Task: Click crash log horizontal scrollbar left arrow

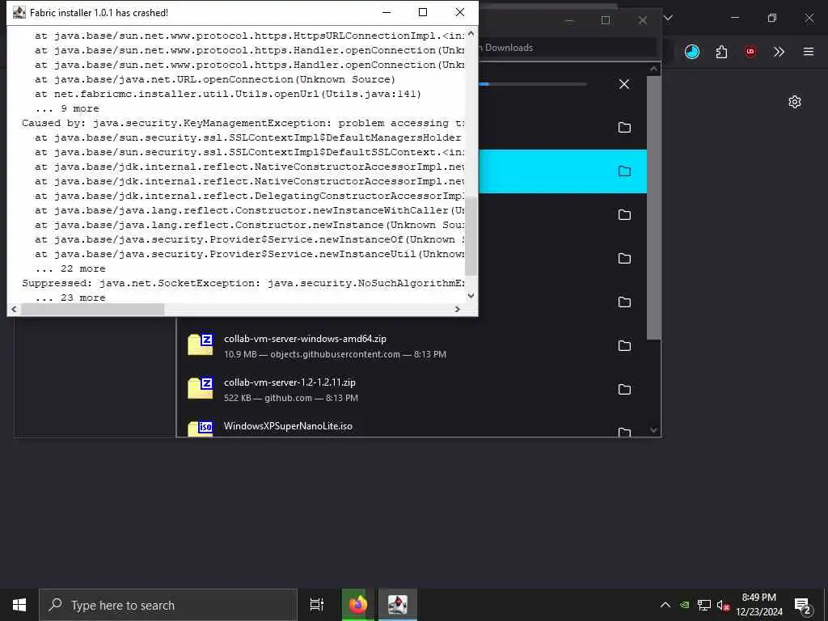Action: [15, 310]
